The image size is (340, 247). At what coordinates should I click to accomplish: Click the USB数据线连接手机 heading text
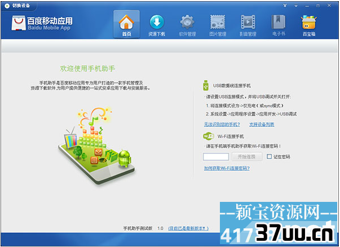[232, 86]
